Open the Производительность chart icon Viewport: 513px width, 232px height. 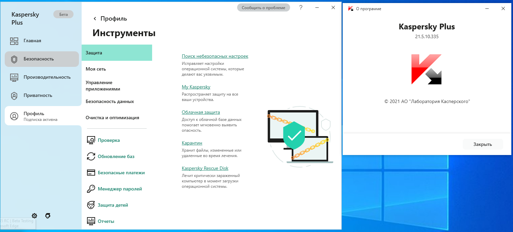coord(14,77)
